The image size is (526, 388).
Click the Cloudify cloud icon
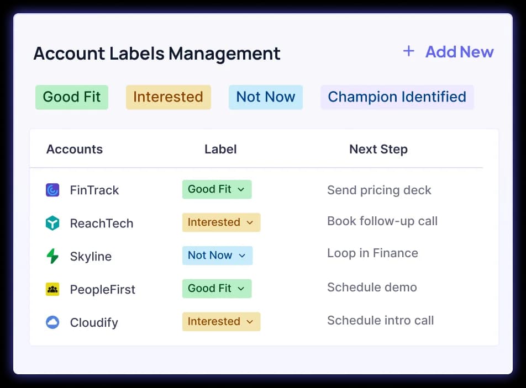point(52,322)
